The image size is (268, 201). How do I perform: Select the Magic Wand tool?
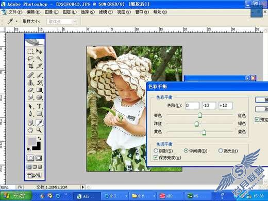pos(39,59)
